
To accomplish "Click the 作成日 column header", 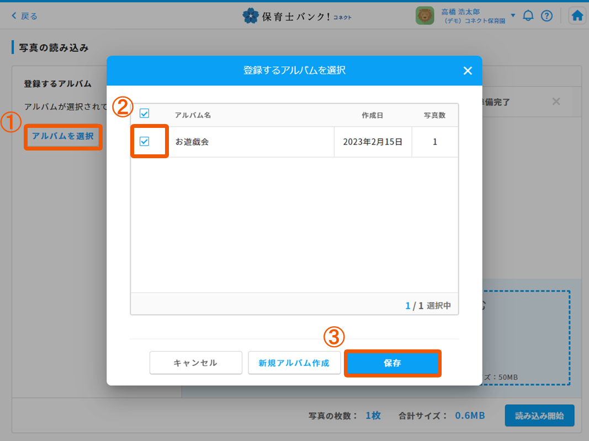I will 372,115.
